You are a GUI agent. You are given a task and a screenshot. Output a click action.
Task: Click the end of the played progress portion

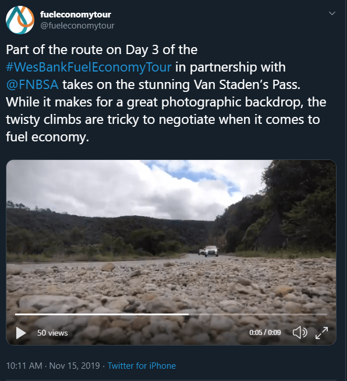click(188, 314)
